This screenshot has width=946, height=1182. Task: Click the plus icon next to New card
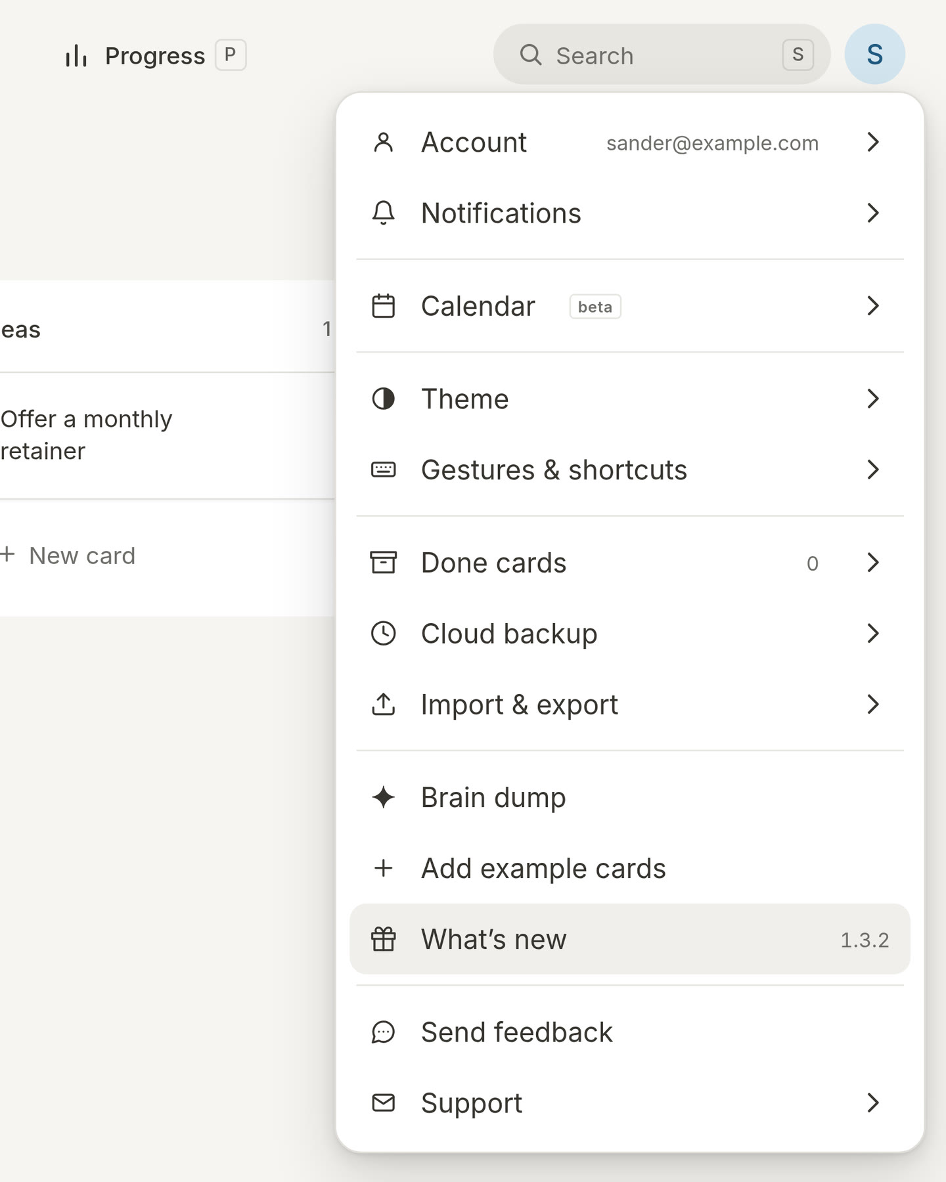(8, 555)
